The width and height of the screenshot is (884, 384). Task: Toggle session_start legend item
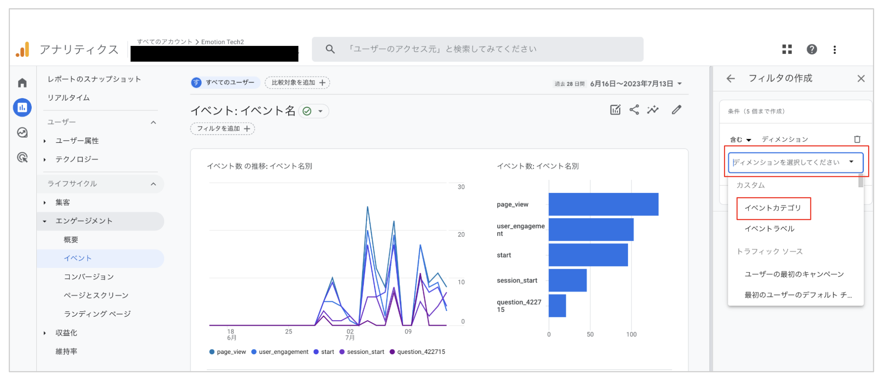tap(362, 352)
